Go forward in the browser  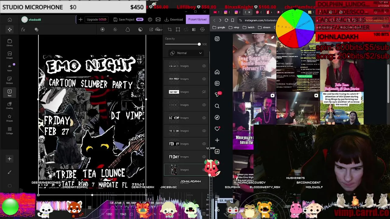220,20
